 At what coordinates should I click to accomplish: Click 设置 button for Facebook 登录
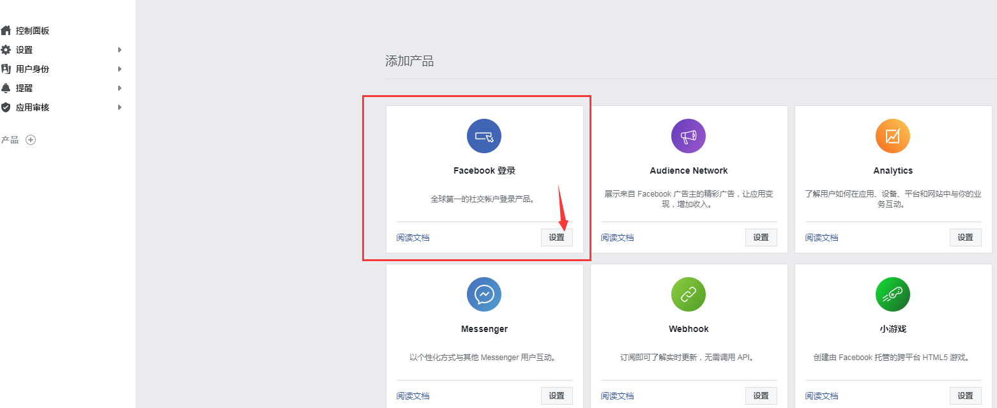[x=557, y=238]
